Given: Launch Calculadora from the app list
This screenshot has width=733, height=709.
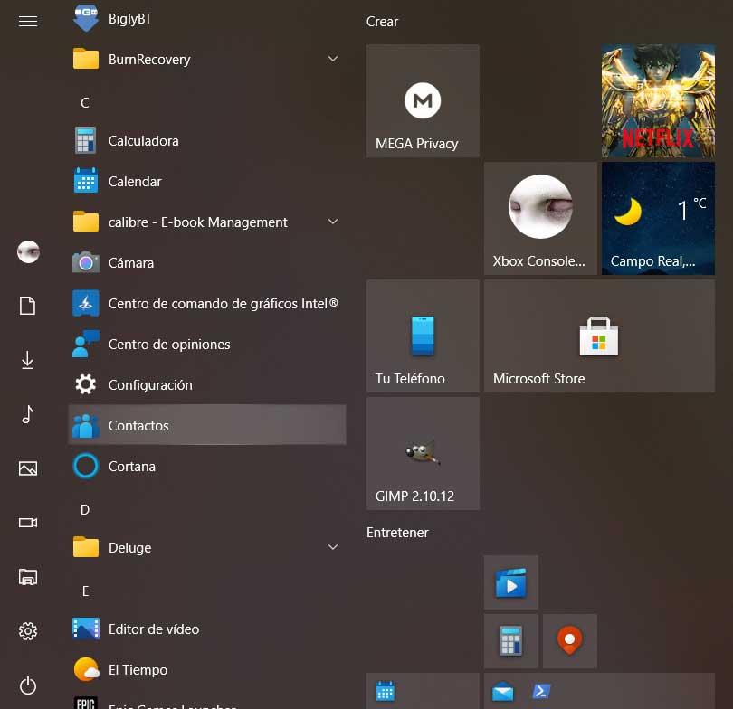Looking at the screenshot, I should (x=207, y=140).
